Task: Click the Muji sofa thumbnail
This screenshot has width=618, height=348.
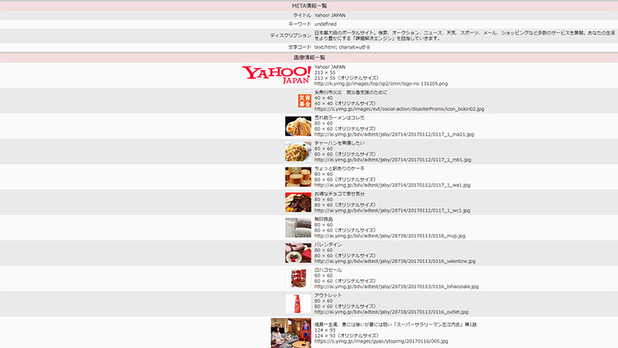Action: tap(298, 228)
